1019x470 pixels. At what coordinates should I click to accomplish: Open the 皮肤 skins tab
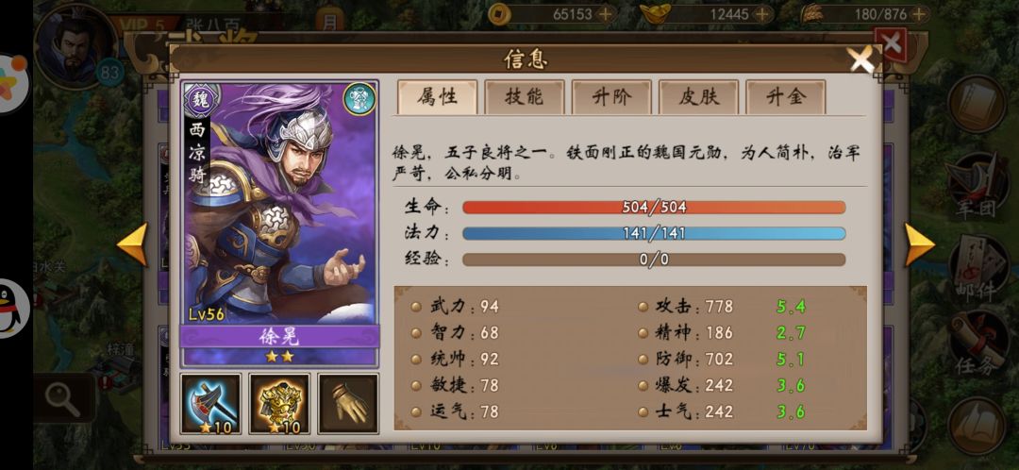698,97
